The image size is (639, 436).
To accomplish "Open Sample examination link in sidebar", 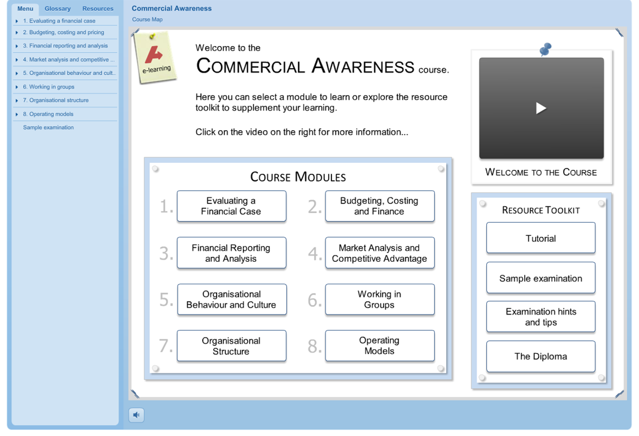I will coord(48,128).
